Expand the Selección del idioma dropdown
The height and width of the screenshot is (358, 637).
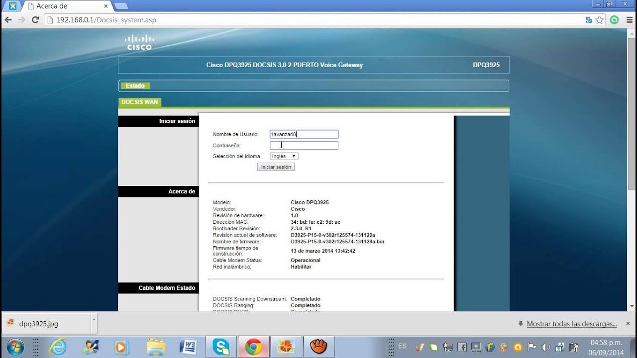[x=284, y=156]
